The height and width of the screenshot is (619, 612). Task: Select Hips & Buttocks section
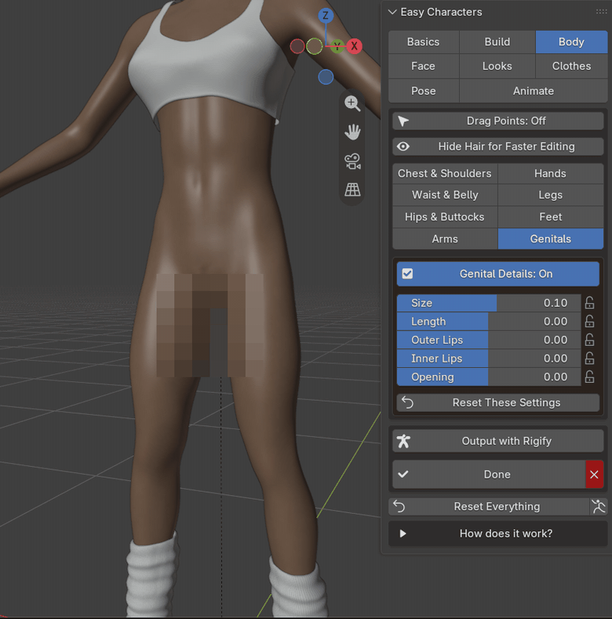coord(445,217)
